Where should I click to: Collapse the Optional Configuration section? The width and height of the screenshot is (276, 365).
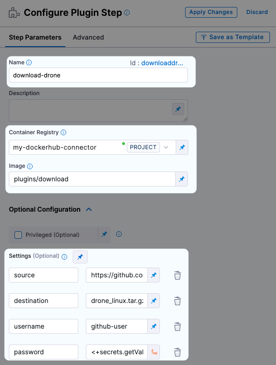(x=89, y=209)
